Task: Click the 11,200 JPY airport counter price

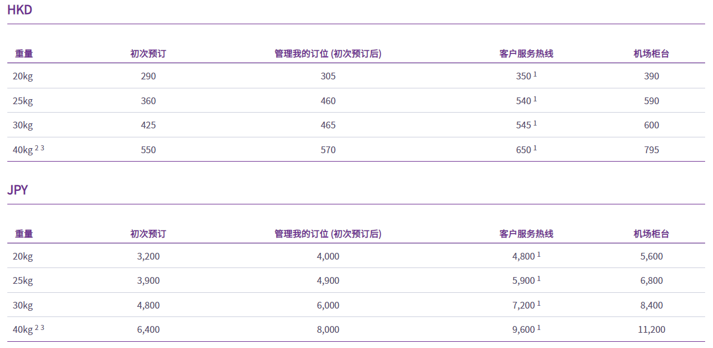Action: 652,330
